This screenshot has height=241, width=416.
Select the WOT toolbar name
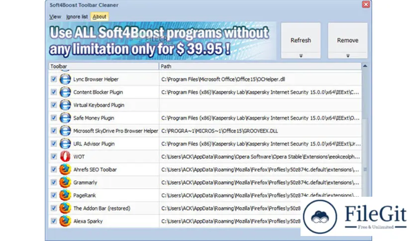(x=79, y=156)
